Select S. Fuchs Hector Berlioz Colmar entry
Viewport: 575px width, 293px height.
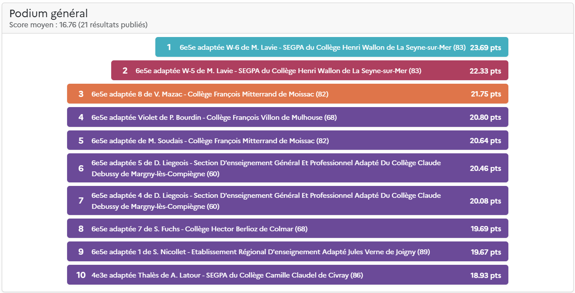199,229
